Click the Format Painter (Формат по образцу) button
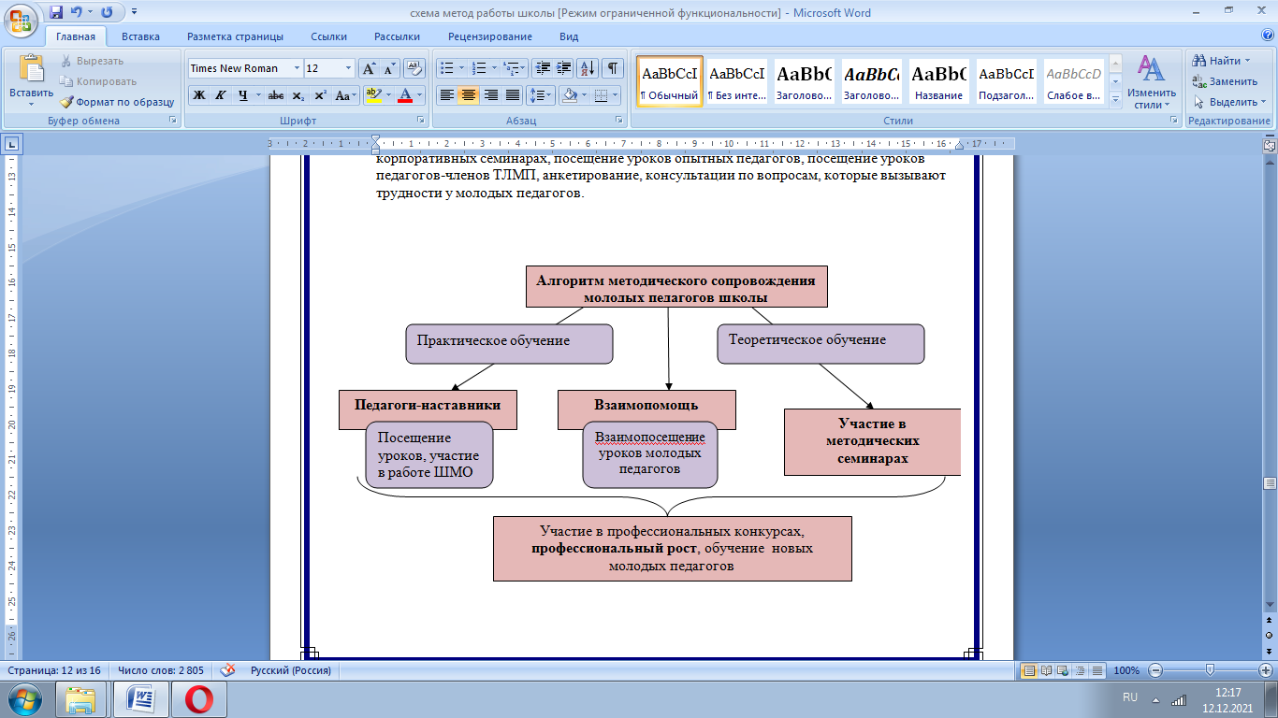 (x=117, y=102)
